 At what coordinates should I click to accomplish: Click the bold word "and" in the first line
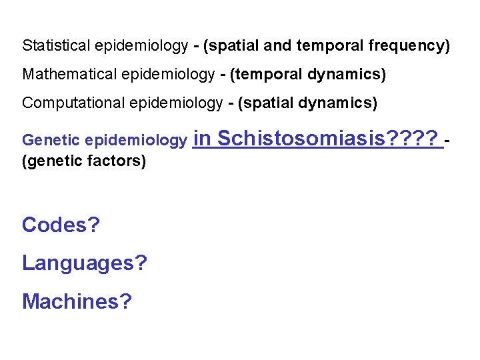coord(278,46)
